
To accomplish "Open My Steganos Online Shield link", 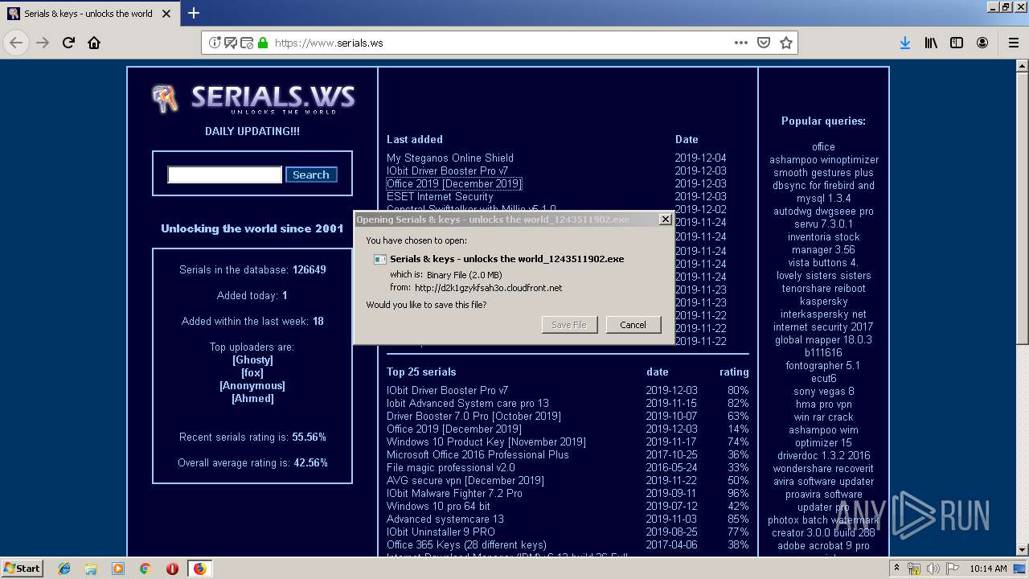I will pyautogui.click(x=450, y=158).
